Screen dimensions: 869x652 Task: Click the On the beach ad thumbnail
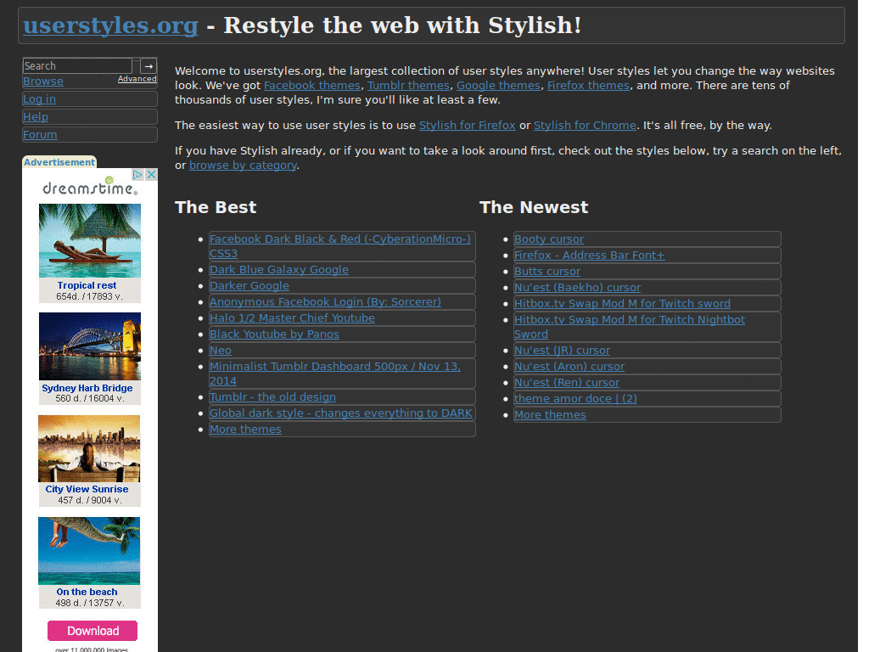point(89,551)
